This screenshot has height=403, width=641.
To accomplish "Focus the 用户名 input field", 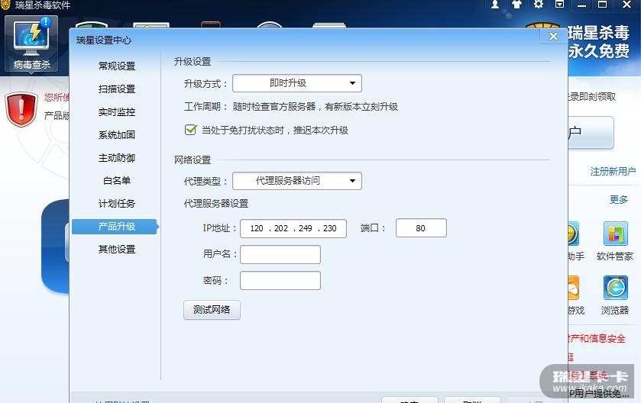I will pyautogui.click(x=280, y=255).
